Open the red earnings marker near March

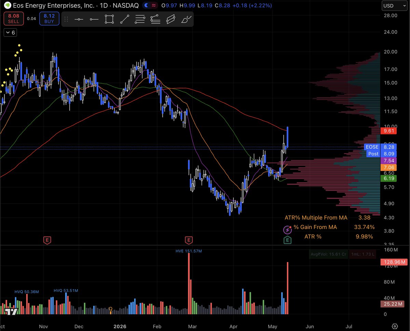click(188, 240)
